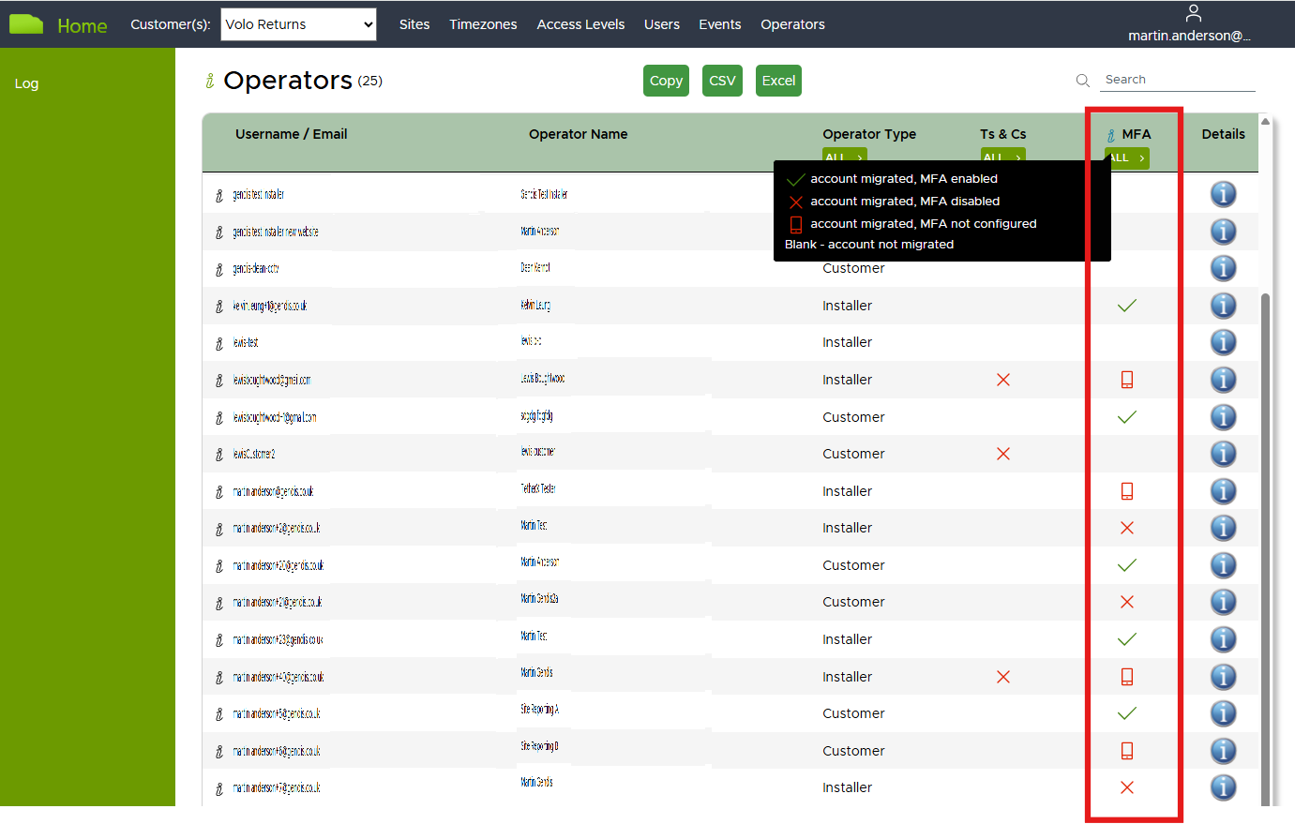The width and height of the screenshot is (1295, 824).
Task: Click the red Ts & Cs cross for lewisCustomer2
Action: (x=1002, y=454)
